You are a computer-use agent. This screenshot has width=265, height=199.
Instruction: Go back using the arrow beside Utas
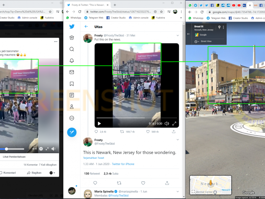86,27
